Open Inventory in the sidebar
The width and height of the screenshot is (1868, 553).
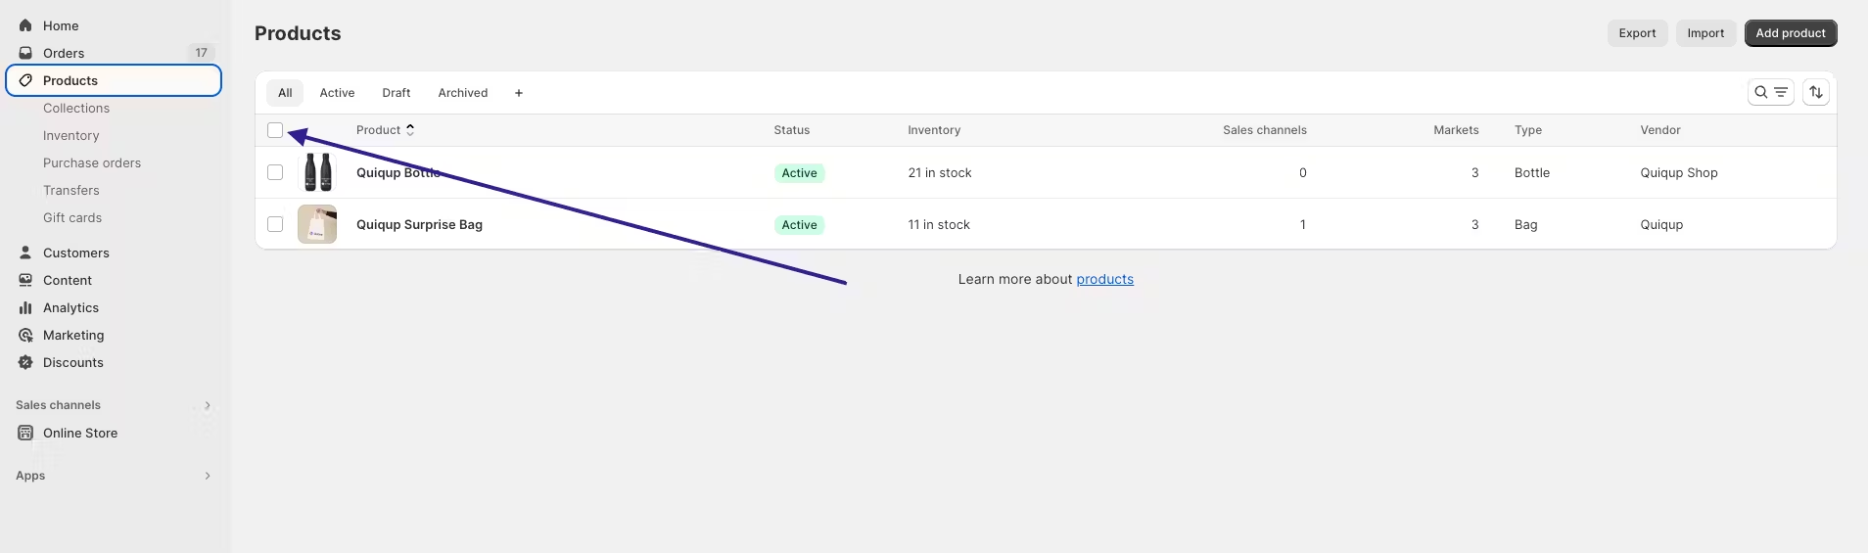(71, 135)
